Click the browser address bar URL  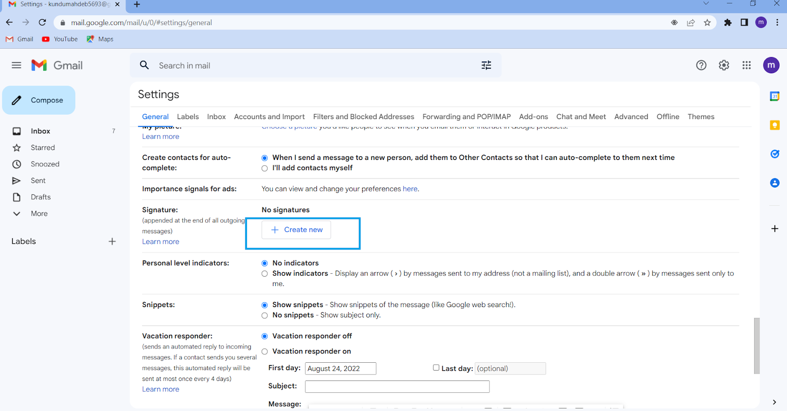coord(142,23)
